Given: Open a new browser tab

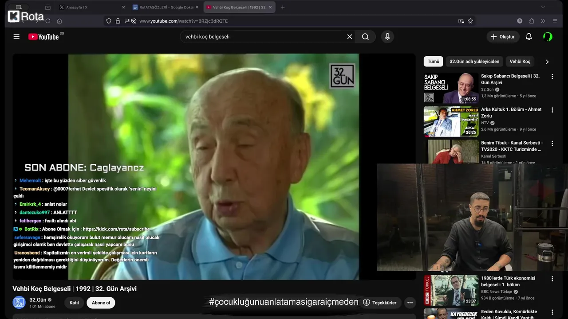Looking at the screenshot, I should pyautogui.click(x=283, y=7).
